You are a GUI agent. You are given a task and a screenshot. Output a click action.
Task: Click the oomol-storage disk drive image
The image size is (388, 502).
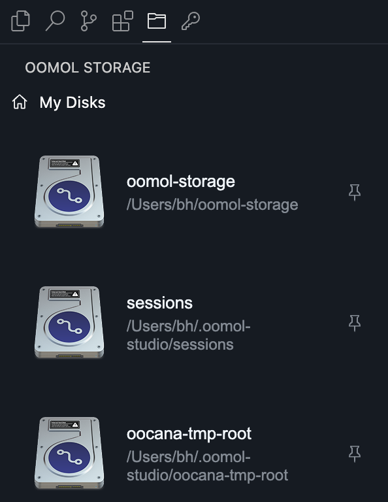tap(69, 192)
